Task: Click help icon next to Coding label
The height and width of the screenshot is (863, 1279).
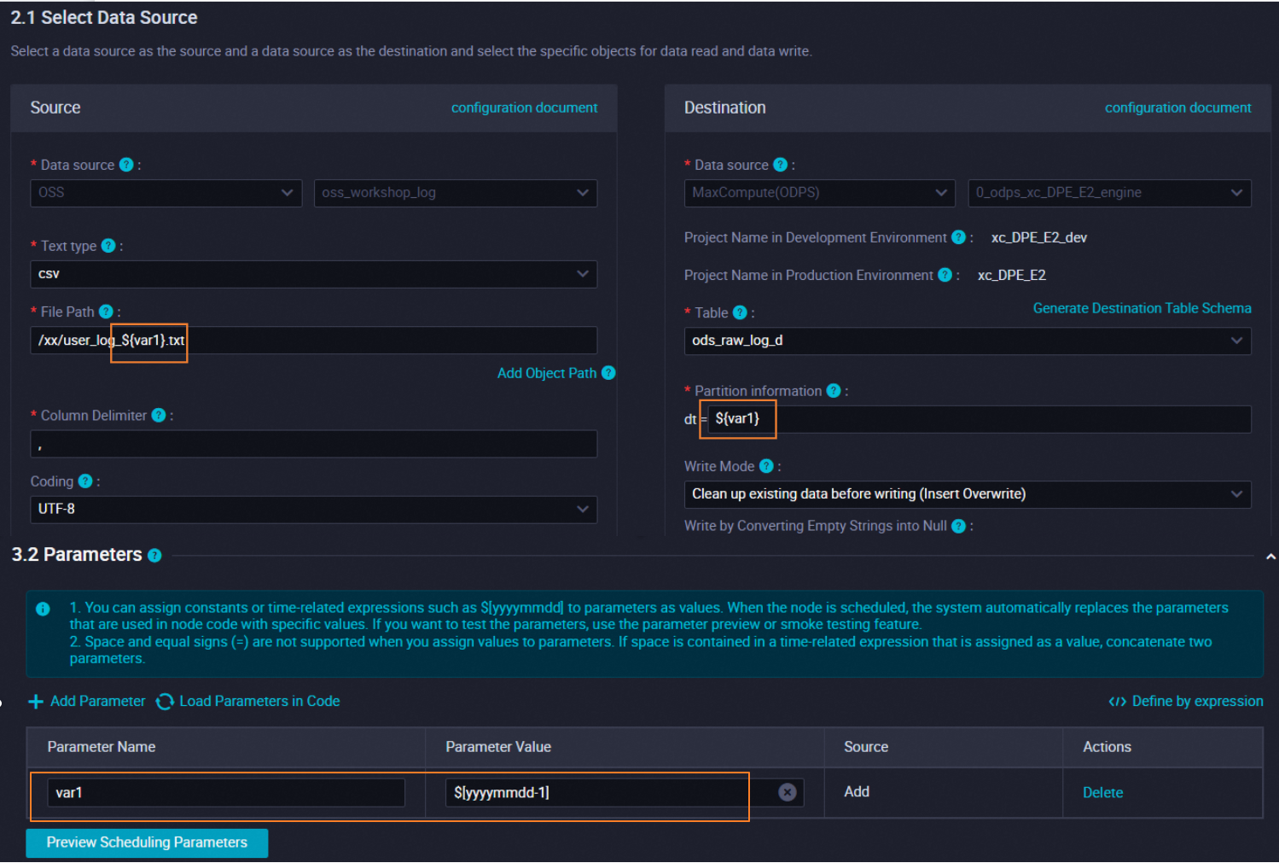Action: tap(85, 481)
